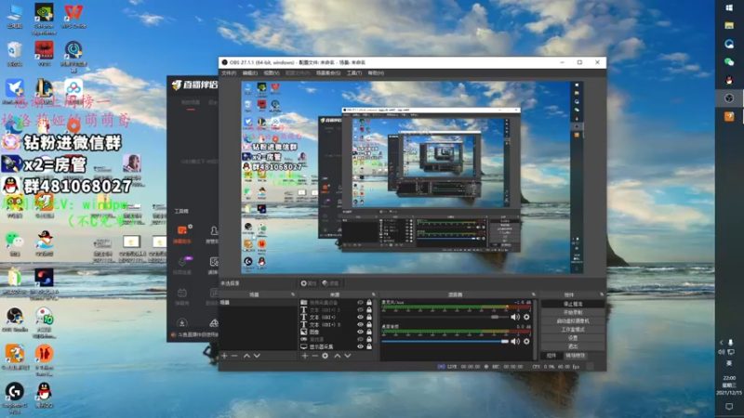
Task: Switch to the 控件 tab
Action: click(x=551, y=356)
